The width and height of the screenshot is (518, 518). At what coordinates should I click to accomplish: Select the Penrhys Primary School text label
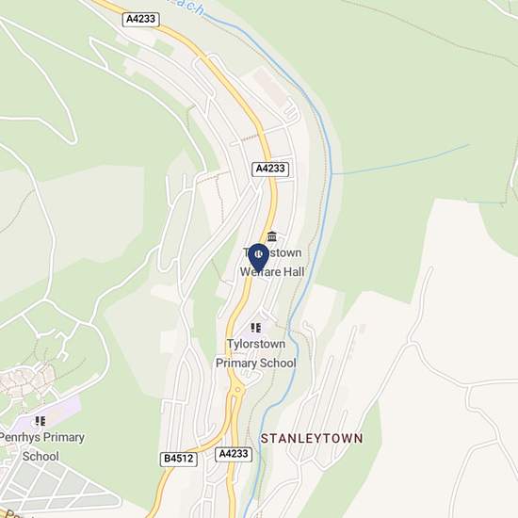pyautogui.click(x=41, y=446)
